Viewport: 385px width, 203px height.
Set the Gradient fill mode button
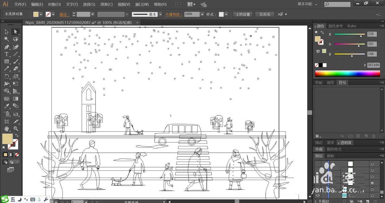[11, 155]
